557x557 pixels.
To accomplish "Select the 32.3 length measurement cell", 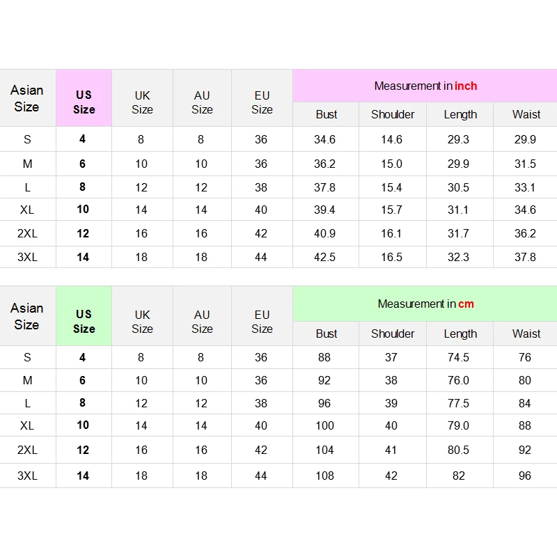I will [x=459, y=257].
